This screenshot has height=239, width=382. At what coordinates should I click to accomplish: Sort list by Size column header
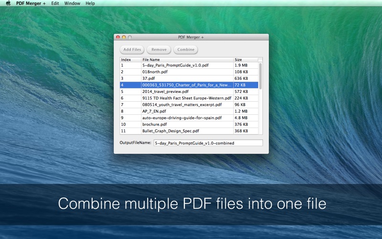tap(245, 60)
